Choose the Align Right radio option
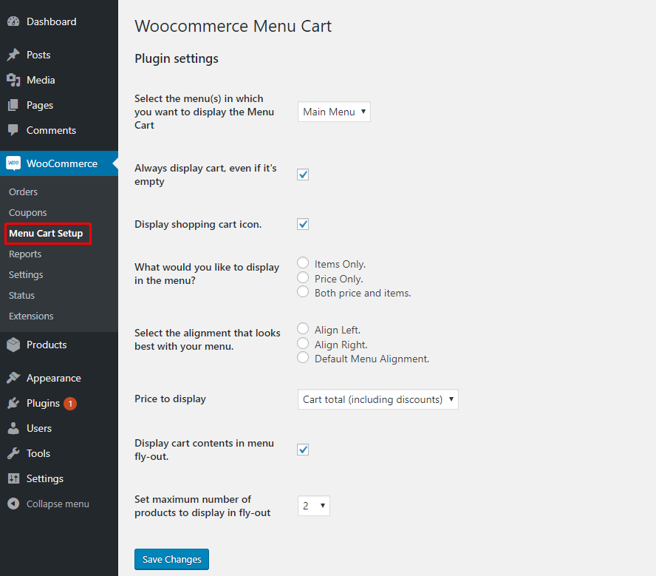Viewport: 656px width, 576px height. 303,344
